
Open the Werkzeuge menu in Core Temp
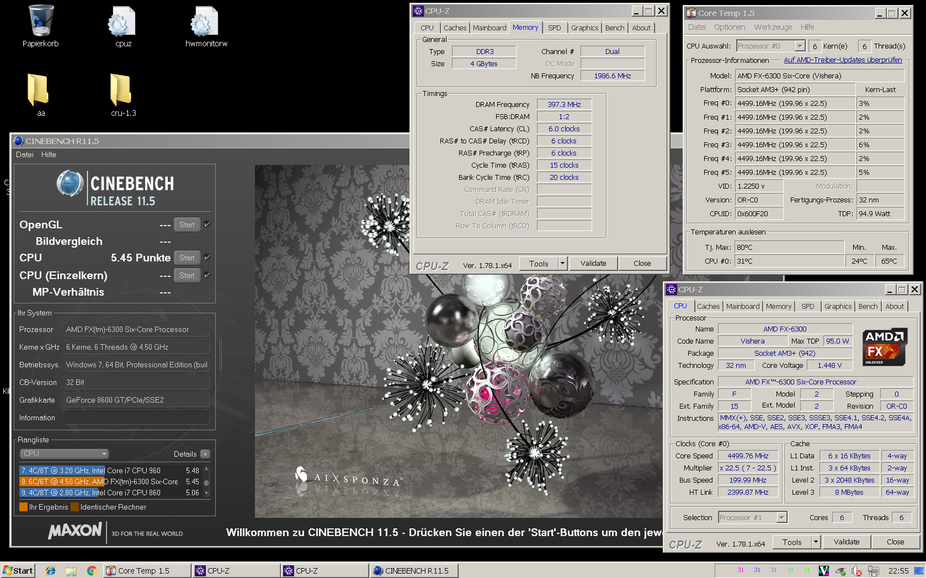[773, 27]
